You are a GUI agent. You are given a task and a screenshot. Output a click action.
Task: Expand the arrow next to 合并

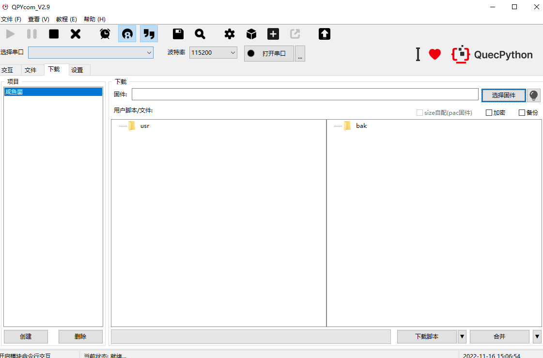coord(537,337)
